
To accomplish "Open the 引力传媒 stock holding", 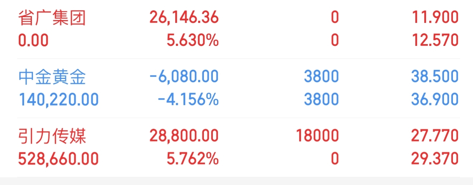I will click(x=238, y=147).
